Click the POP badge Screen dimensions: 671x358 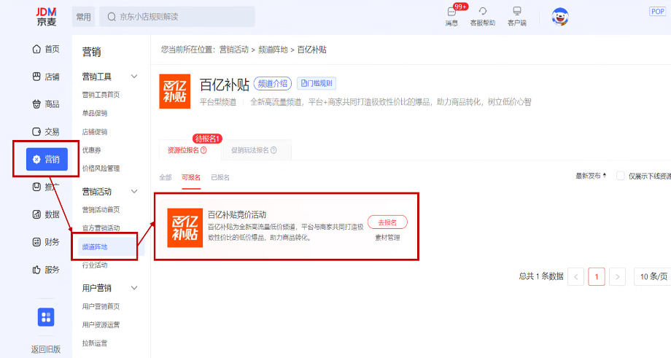tap(657, 12)
